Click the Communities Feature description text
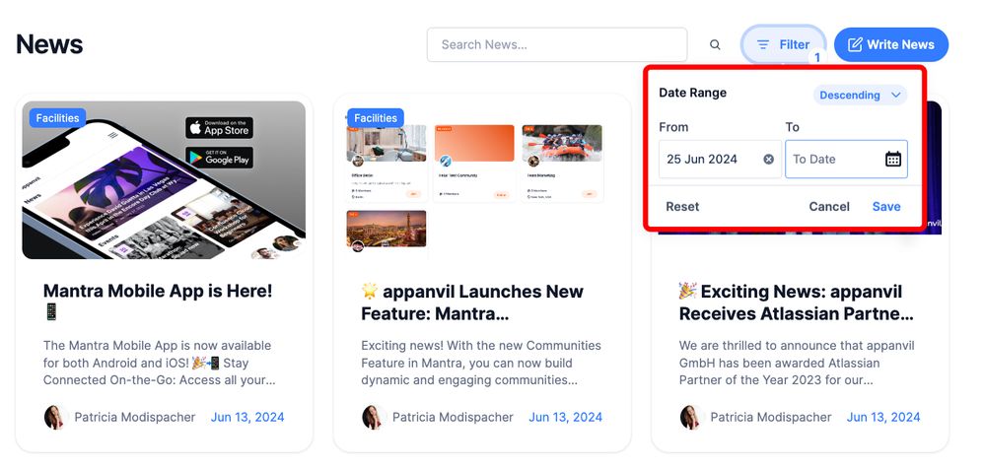Viewport: 984px width, 469px height. pos(481,363)
